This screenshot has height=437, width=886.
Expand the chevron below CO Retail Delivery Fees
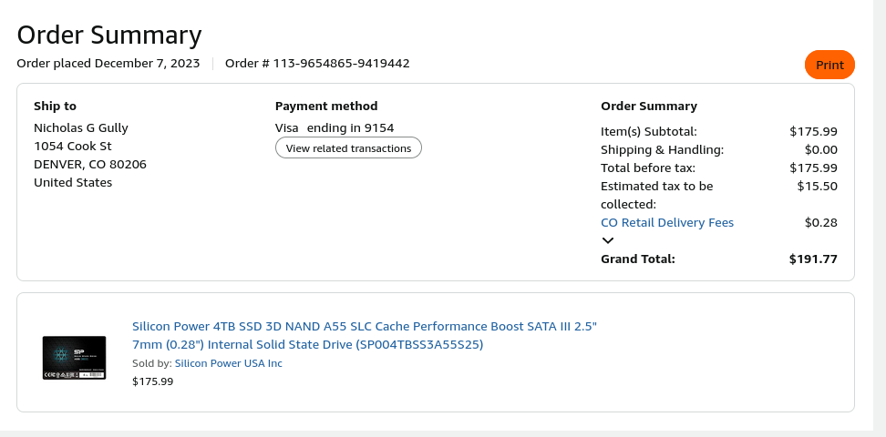608,240
